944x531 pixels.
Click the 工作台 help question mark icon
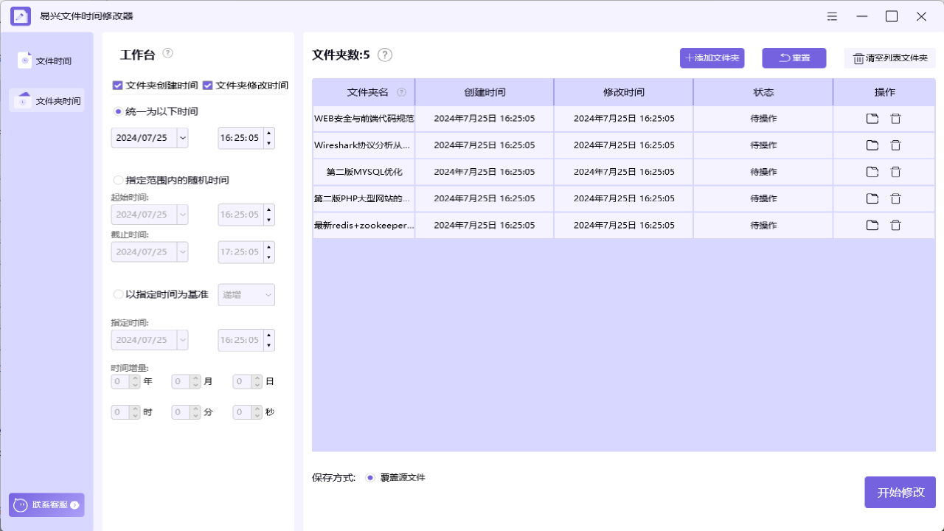pos(167,53)
